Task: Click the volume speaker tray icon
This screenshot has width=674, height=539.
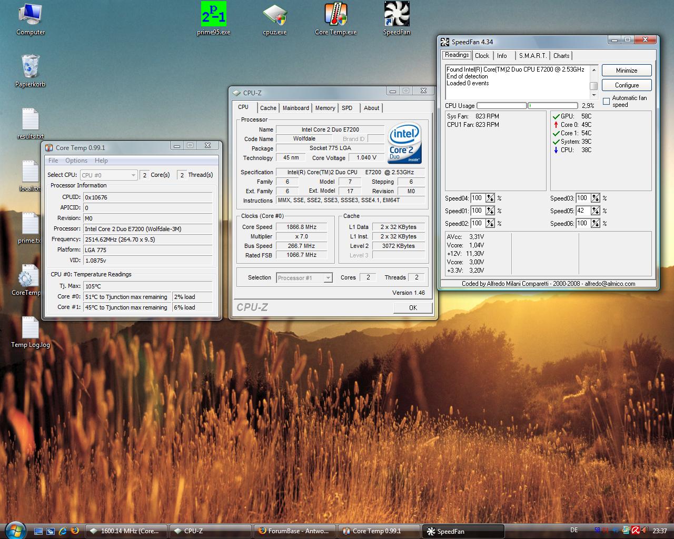Action: [x=646, y=531]
